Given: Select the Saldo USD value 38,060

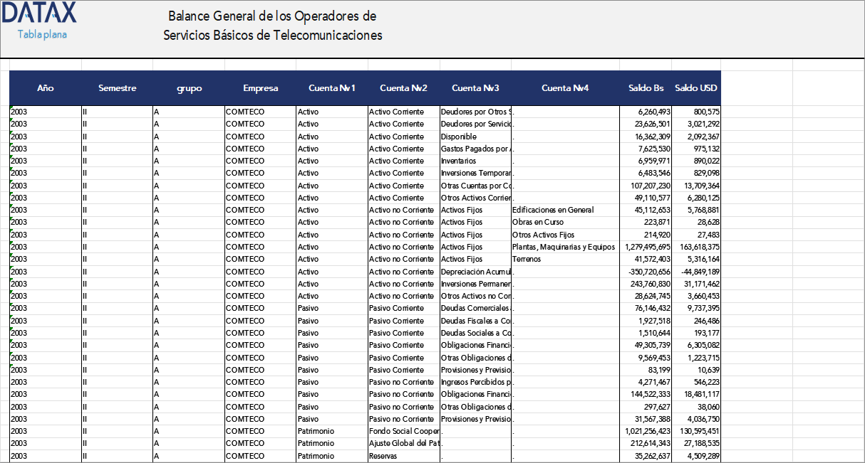Looking at the screenshot, I should click(x=696, y=407).
